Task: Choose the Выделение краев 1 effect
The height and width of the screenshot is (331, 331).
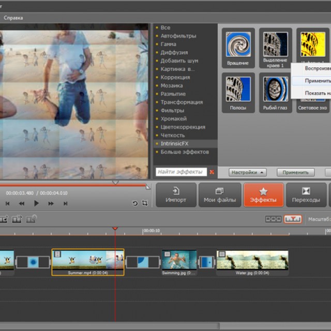Action: [x=276, y=45]
